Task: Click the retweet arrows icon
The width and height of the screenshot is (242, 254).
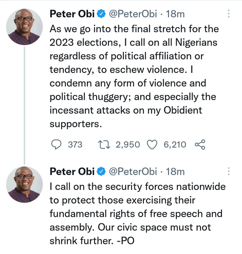Action: [x=103, y=145]
